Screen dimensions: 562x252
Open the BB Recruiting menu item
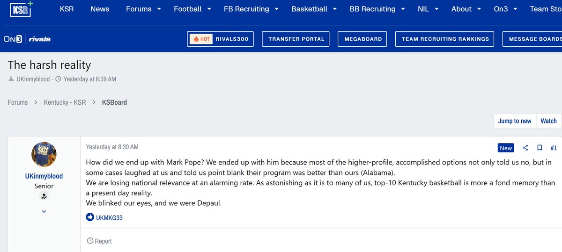(373, 9)
